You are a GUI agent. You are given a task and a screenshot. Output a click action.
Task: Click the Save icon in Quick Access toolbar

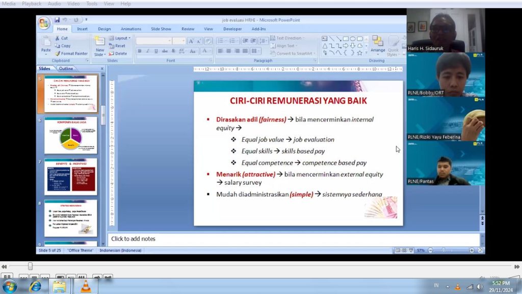pos(57,20)
